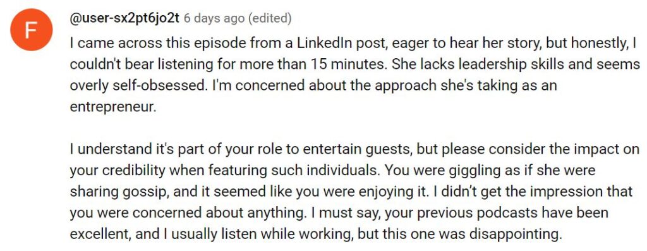647x251 pixels.
Task: Click the word "entrepreneur." ending first paragraph
Action: point(113,107)
